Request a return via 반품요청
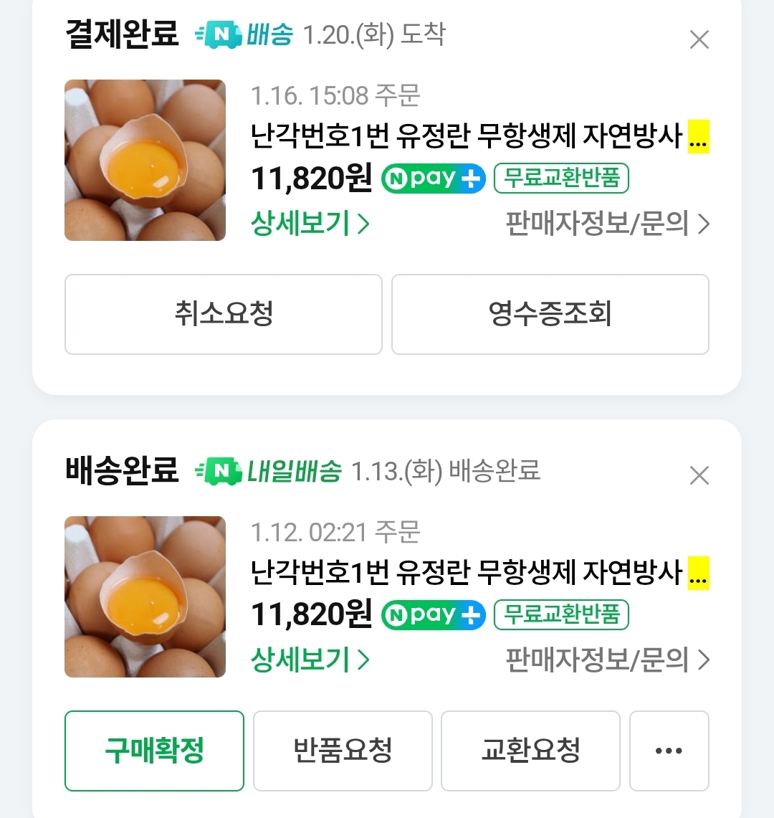The width and height of the screenshot is (774, 818). pyautogui.click(x=343, y=751)
